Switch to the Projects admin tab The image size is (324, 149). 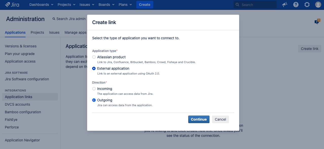(x=37, y=32)
